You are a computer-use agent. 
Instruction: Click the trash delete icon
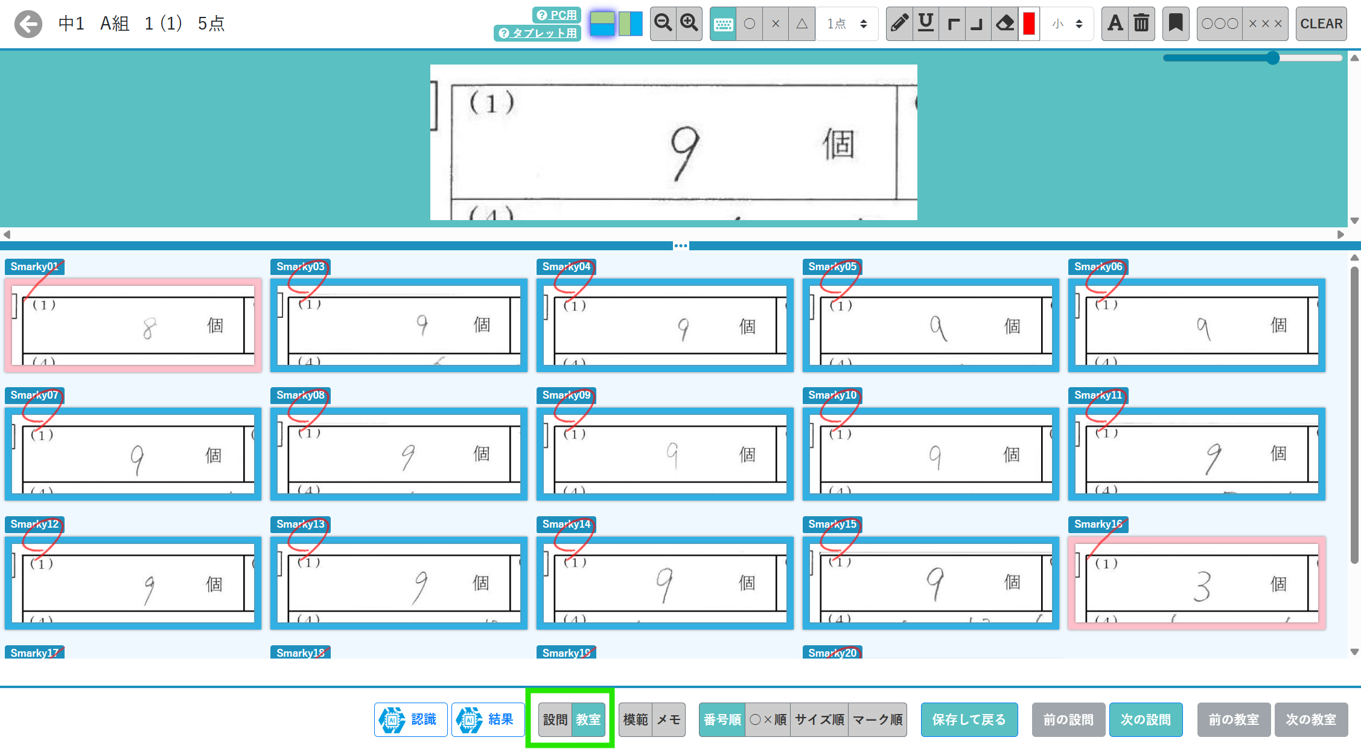(x=1141, y=24)
